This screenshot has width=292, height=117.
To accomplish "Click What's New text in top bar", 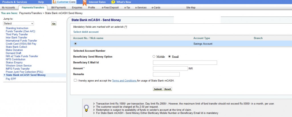I will pos(124,2).
